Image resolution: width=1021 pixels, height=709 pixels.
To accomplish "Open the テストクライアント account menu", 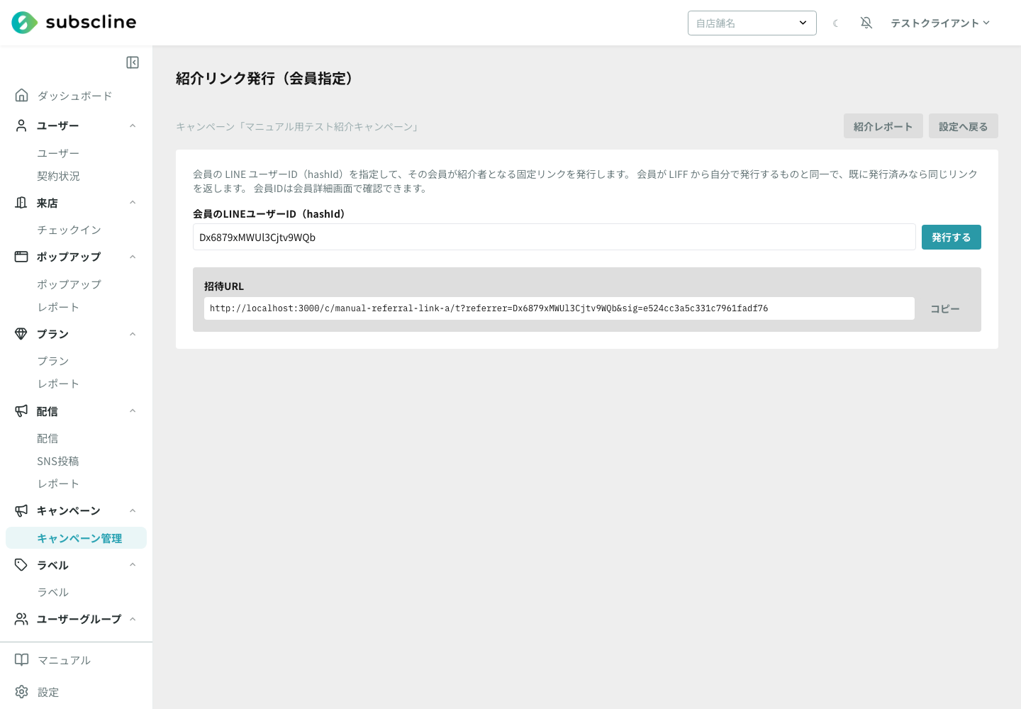I will (940, 23).
